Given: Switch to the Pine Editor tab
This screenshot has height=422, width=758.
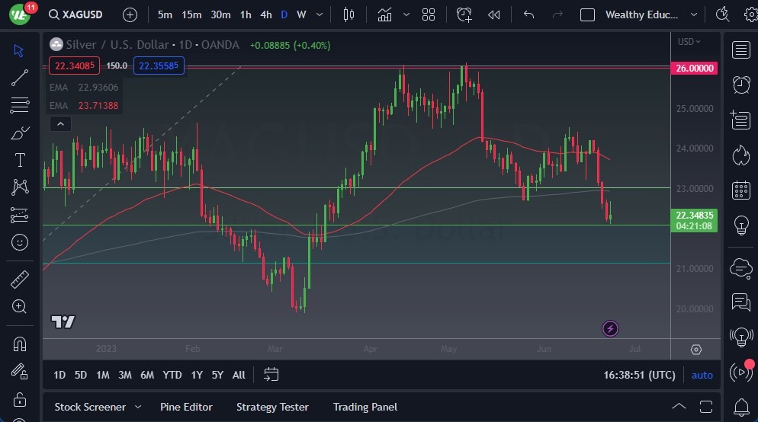Looking at the screenshot, I should pos(186,407).
